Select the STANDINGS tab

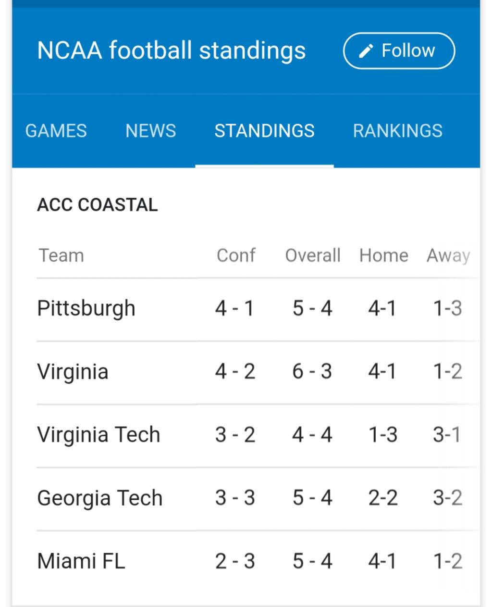coord(264,131)
